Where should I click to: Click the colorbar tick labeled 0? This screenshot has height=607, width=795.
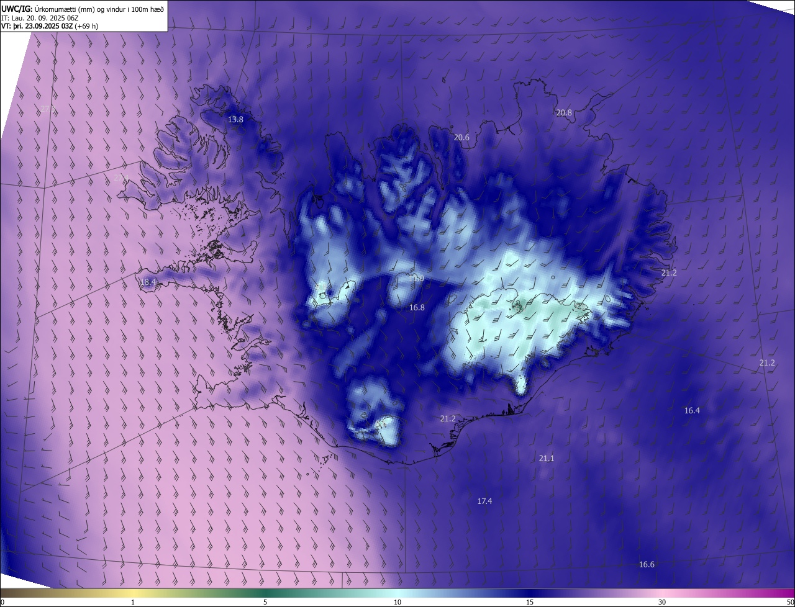(2, 602)
